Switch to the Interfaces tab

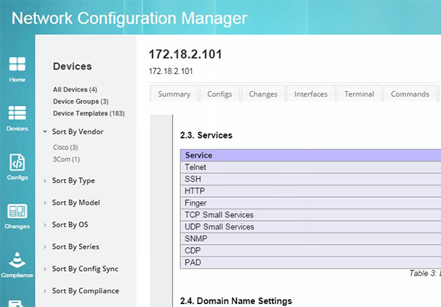pyautogui.click(x=311, y=94)
